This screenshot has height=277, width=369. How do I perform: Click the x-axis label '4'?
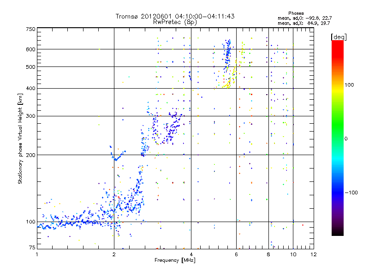191,254
